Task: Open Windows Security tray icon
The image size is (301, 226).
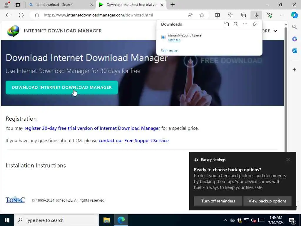Action: pyautogui.click(x=239, y=220)
